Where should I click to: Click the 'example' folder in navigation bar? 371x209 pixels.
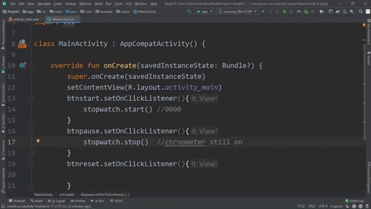104,12
